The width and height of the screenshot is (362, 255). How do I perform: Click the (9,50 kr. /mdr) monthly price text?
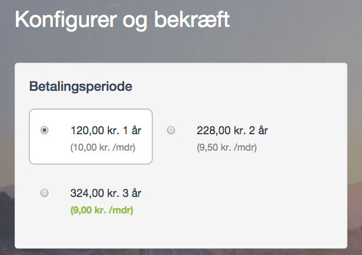coord(227,147)
